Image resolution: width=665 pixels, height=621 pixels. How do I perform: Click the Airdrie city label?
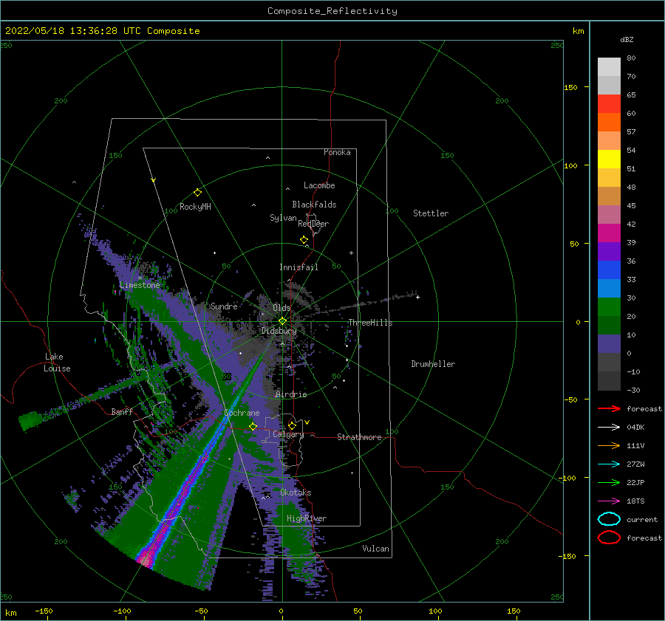[291, 394]
